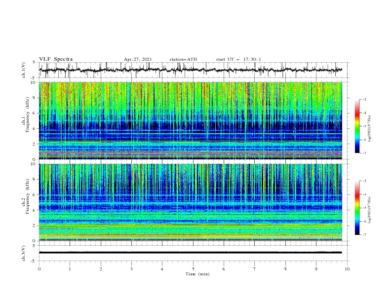391x302 pixels.
Task: Click the "-4" tick on ch.2 colorbar
Action: tap(364, 194)
